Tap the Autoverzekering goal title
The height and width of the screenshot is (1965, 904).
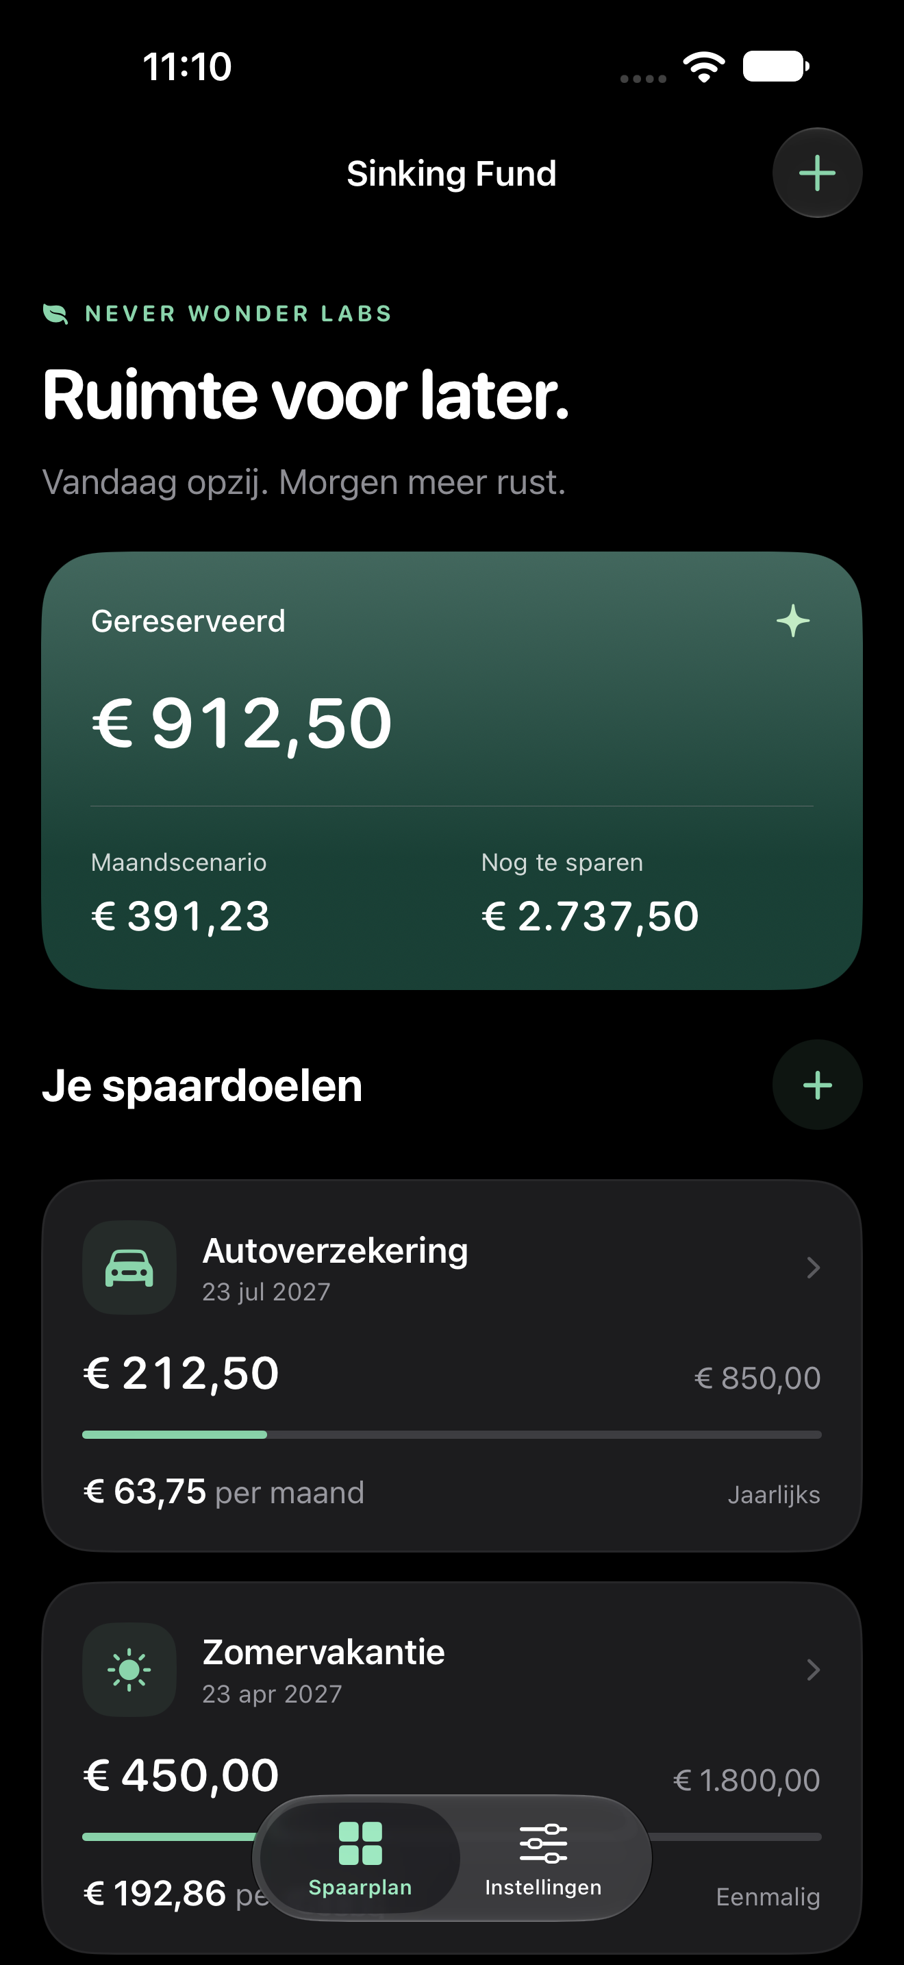[x=336, y=1251]
